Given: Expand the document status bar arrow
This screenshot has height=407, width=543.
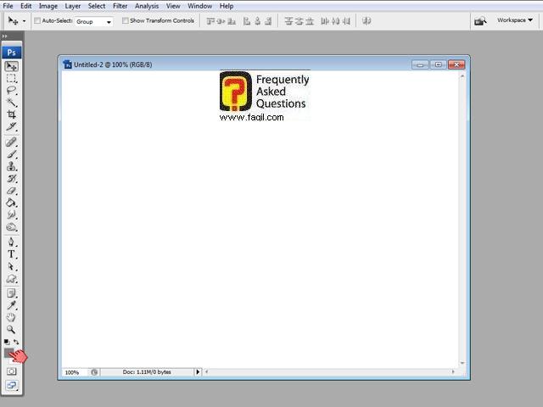Looking at the screenshot, I should click(x=199, y=372).
